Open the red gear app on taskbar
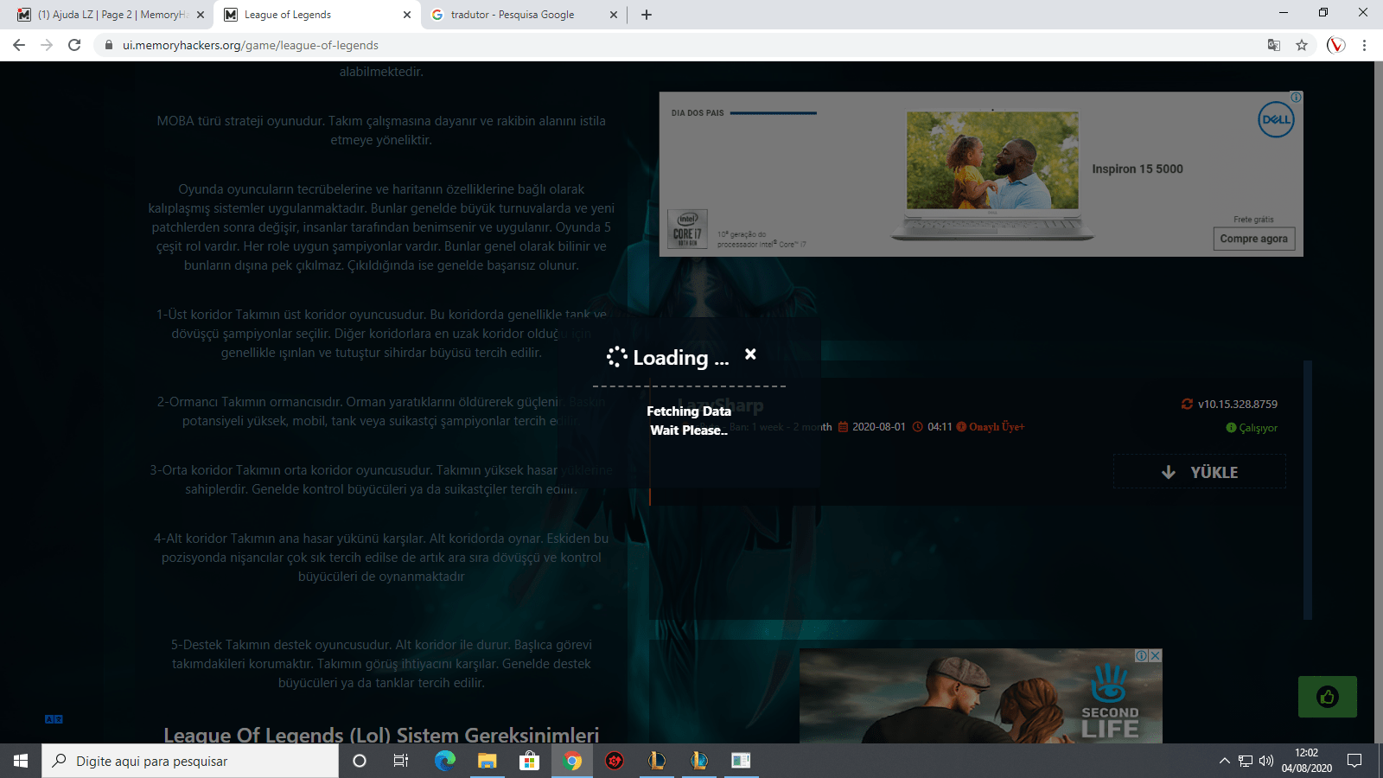Image resolution: width=1383 pixels, height=778 pixels. [614, 761]
